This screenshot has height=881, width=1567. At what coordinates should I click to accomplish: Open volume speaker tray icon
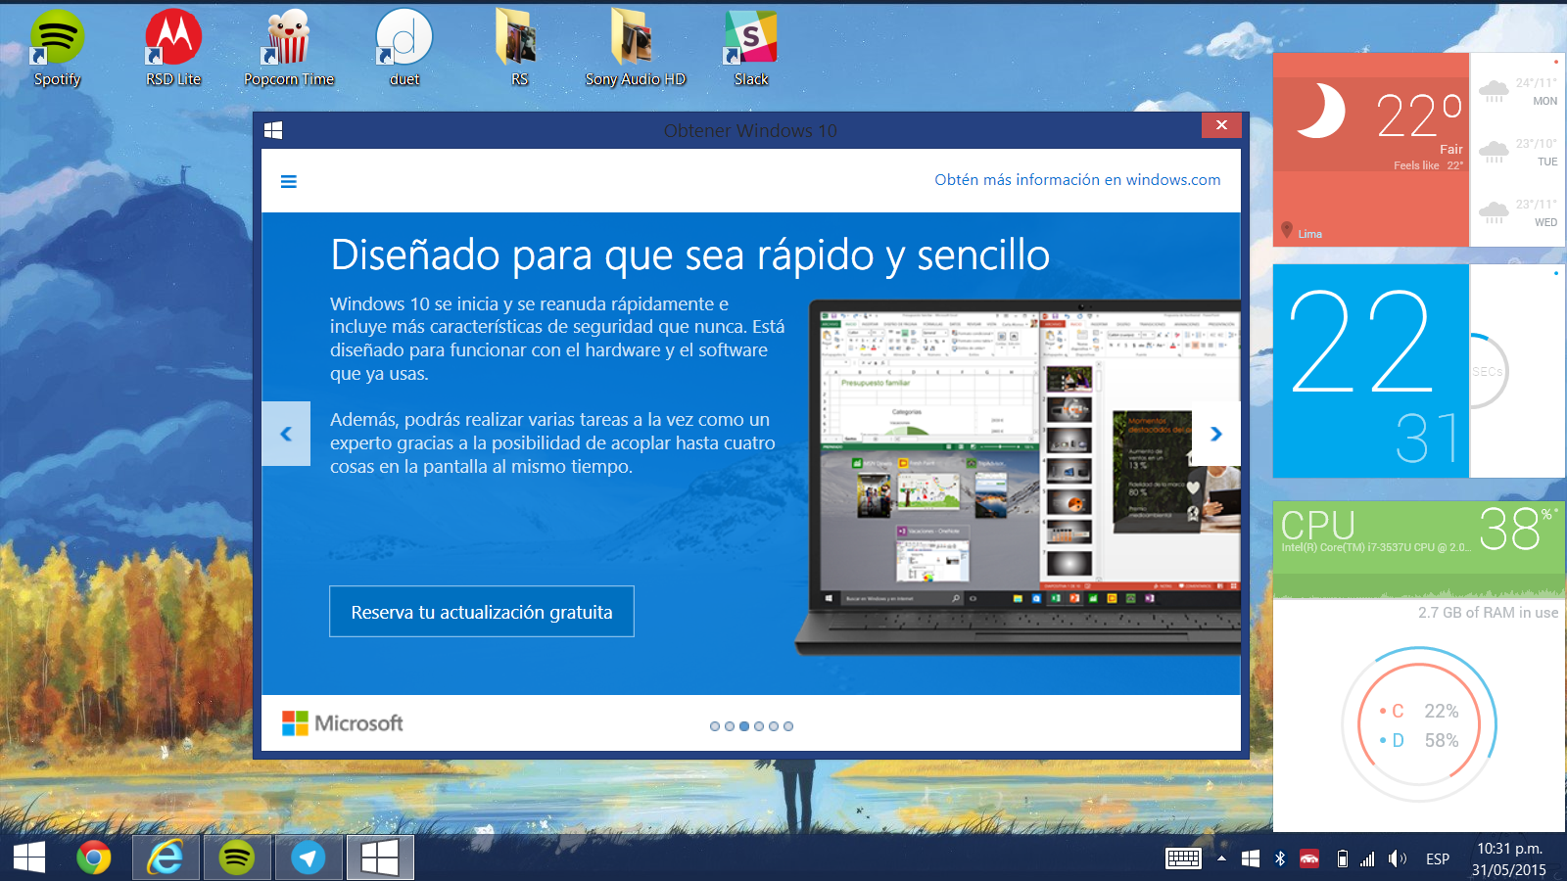(1398, 858)
